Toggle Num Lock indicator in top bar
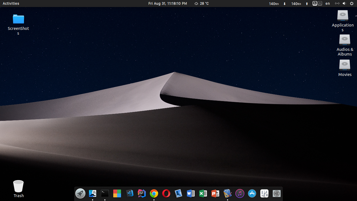The height and width of the screenshot is (201, 357). (315, 3)
